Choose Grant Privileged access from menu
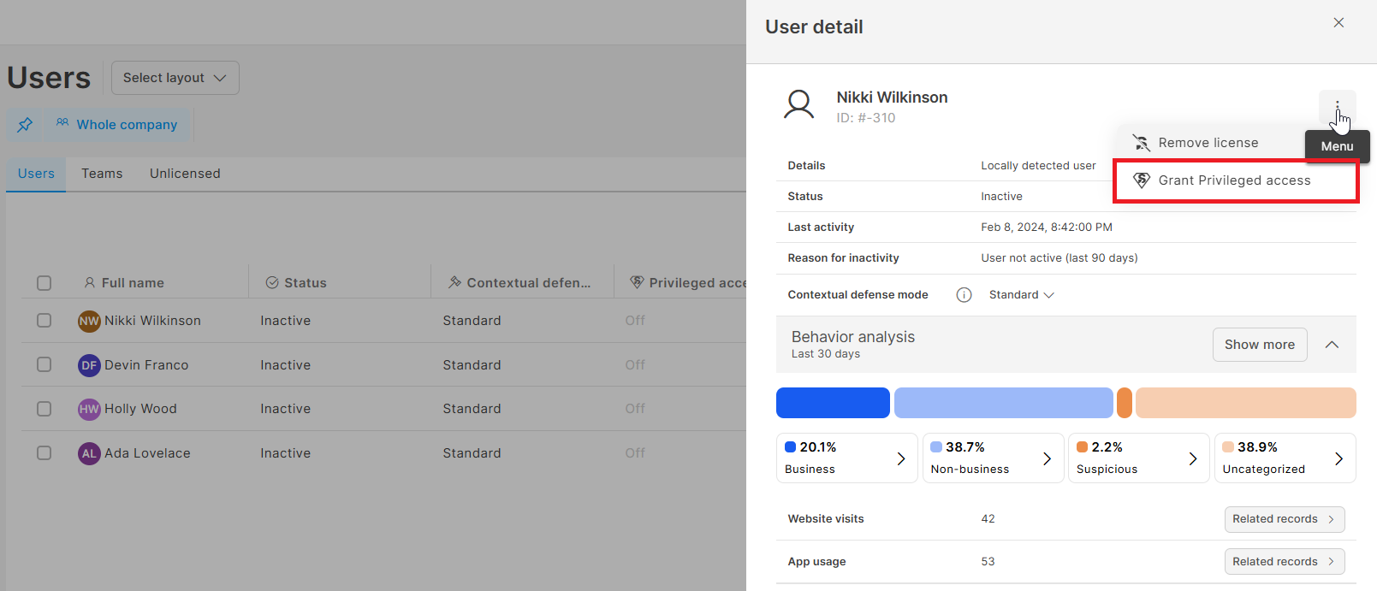Image resolution: width=1377 pixels, height=591 pixels. (1233, 180)
